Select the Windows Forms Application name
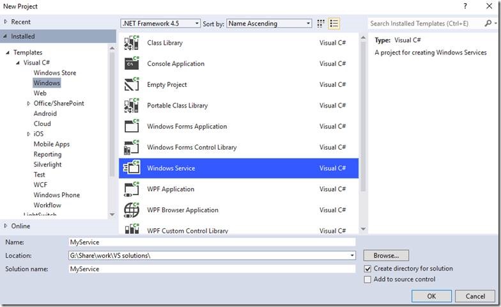501x307 pixels. [x=187, y=127]
